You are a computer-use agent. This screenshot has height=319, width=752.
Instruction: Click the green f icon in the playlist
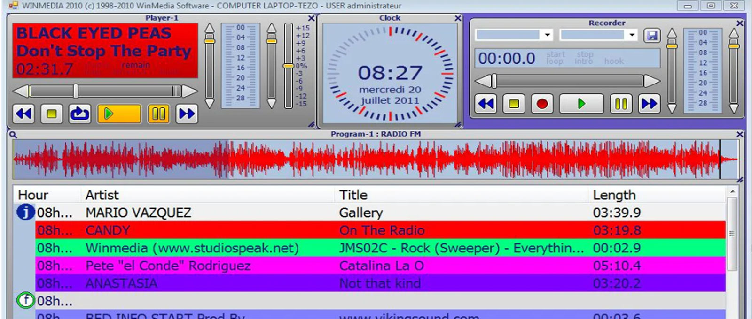26,300
